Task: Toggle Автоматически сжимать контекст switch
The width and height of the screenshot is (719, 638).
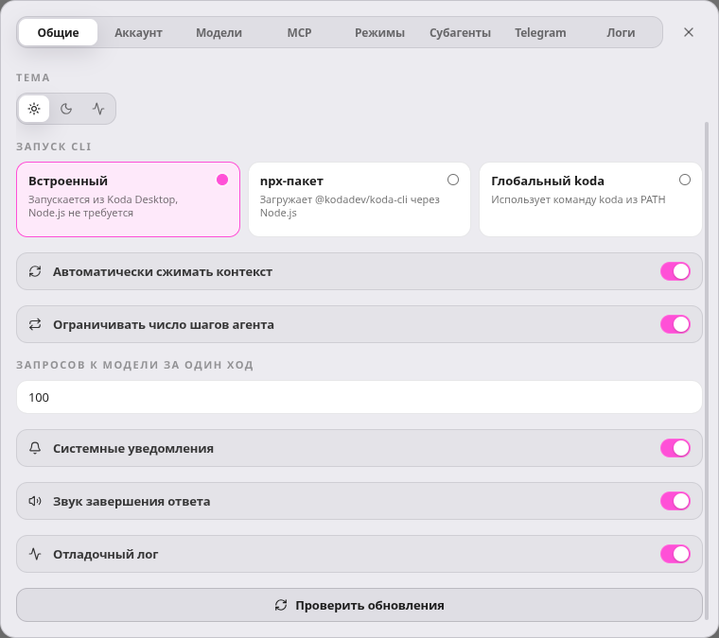Action: coord(675,271)
